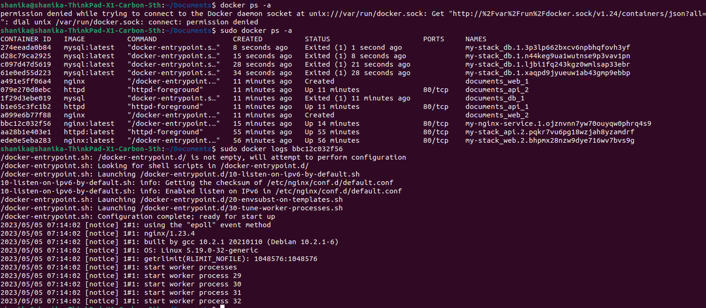706x308 pixels.
Task: Click the 'Exited (1) 11 minutes ago' status
Action: (357, 98)
